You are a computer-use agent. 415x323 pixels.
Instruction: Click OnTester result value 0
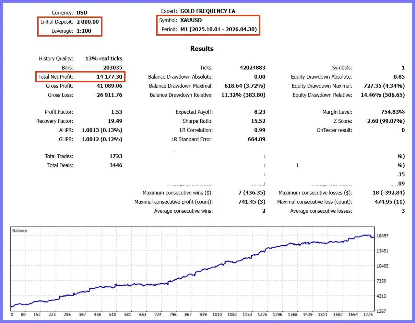[403, 130]
